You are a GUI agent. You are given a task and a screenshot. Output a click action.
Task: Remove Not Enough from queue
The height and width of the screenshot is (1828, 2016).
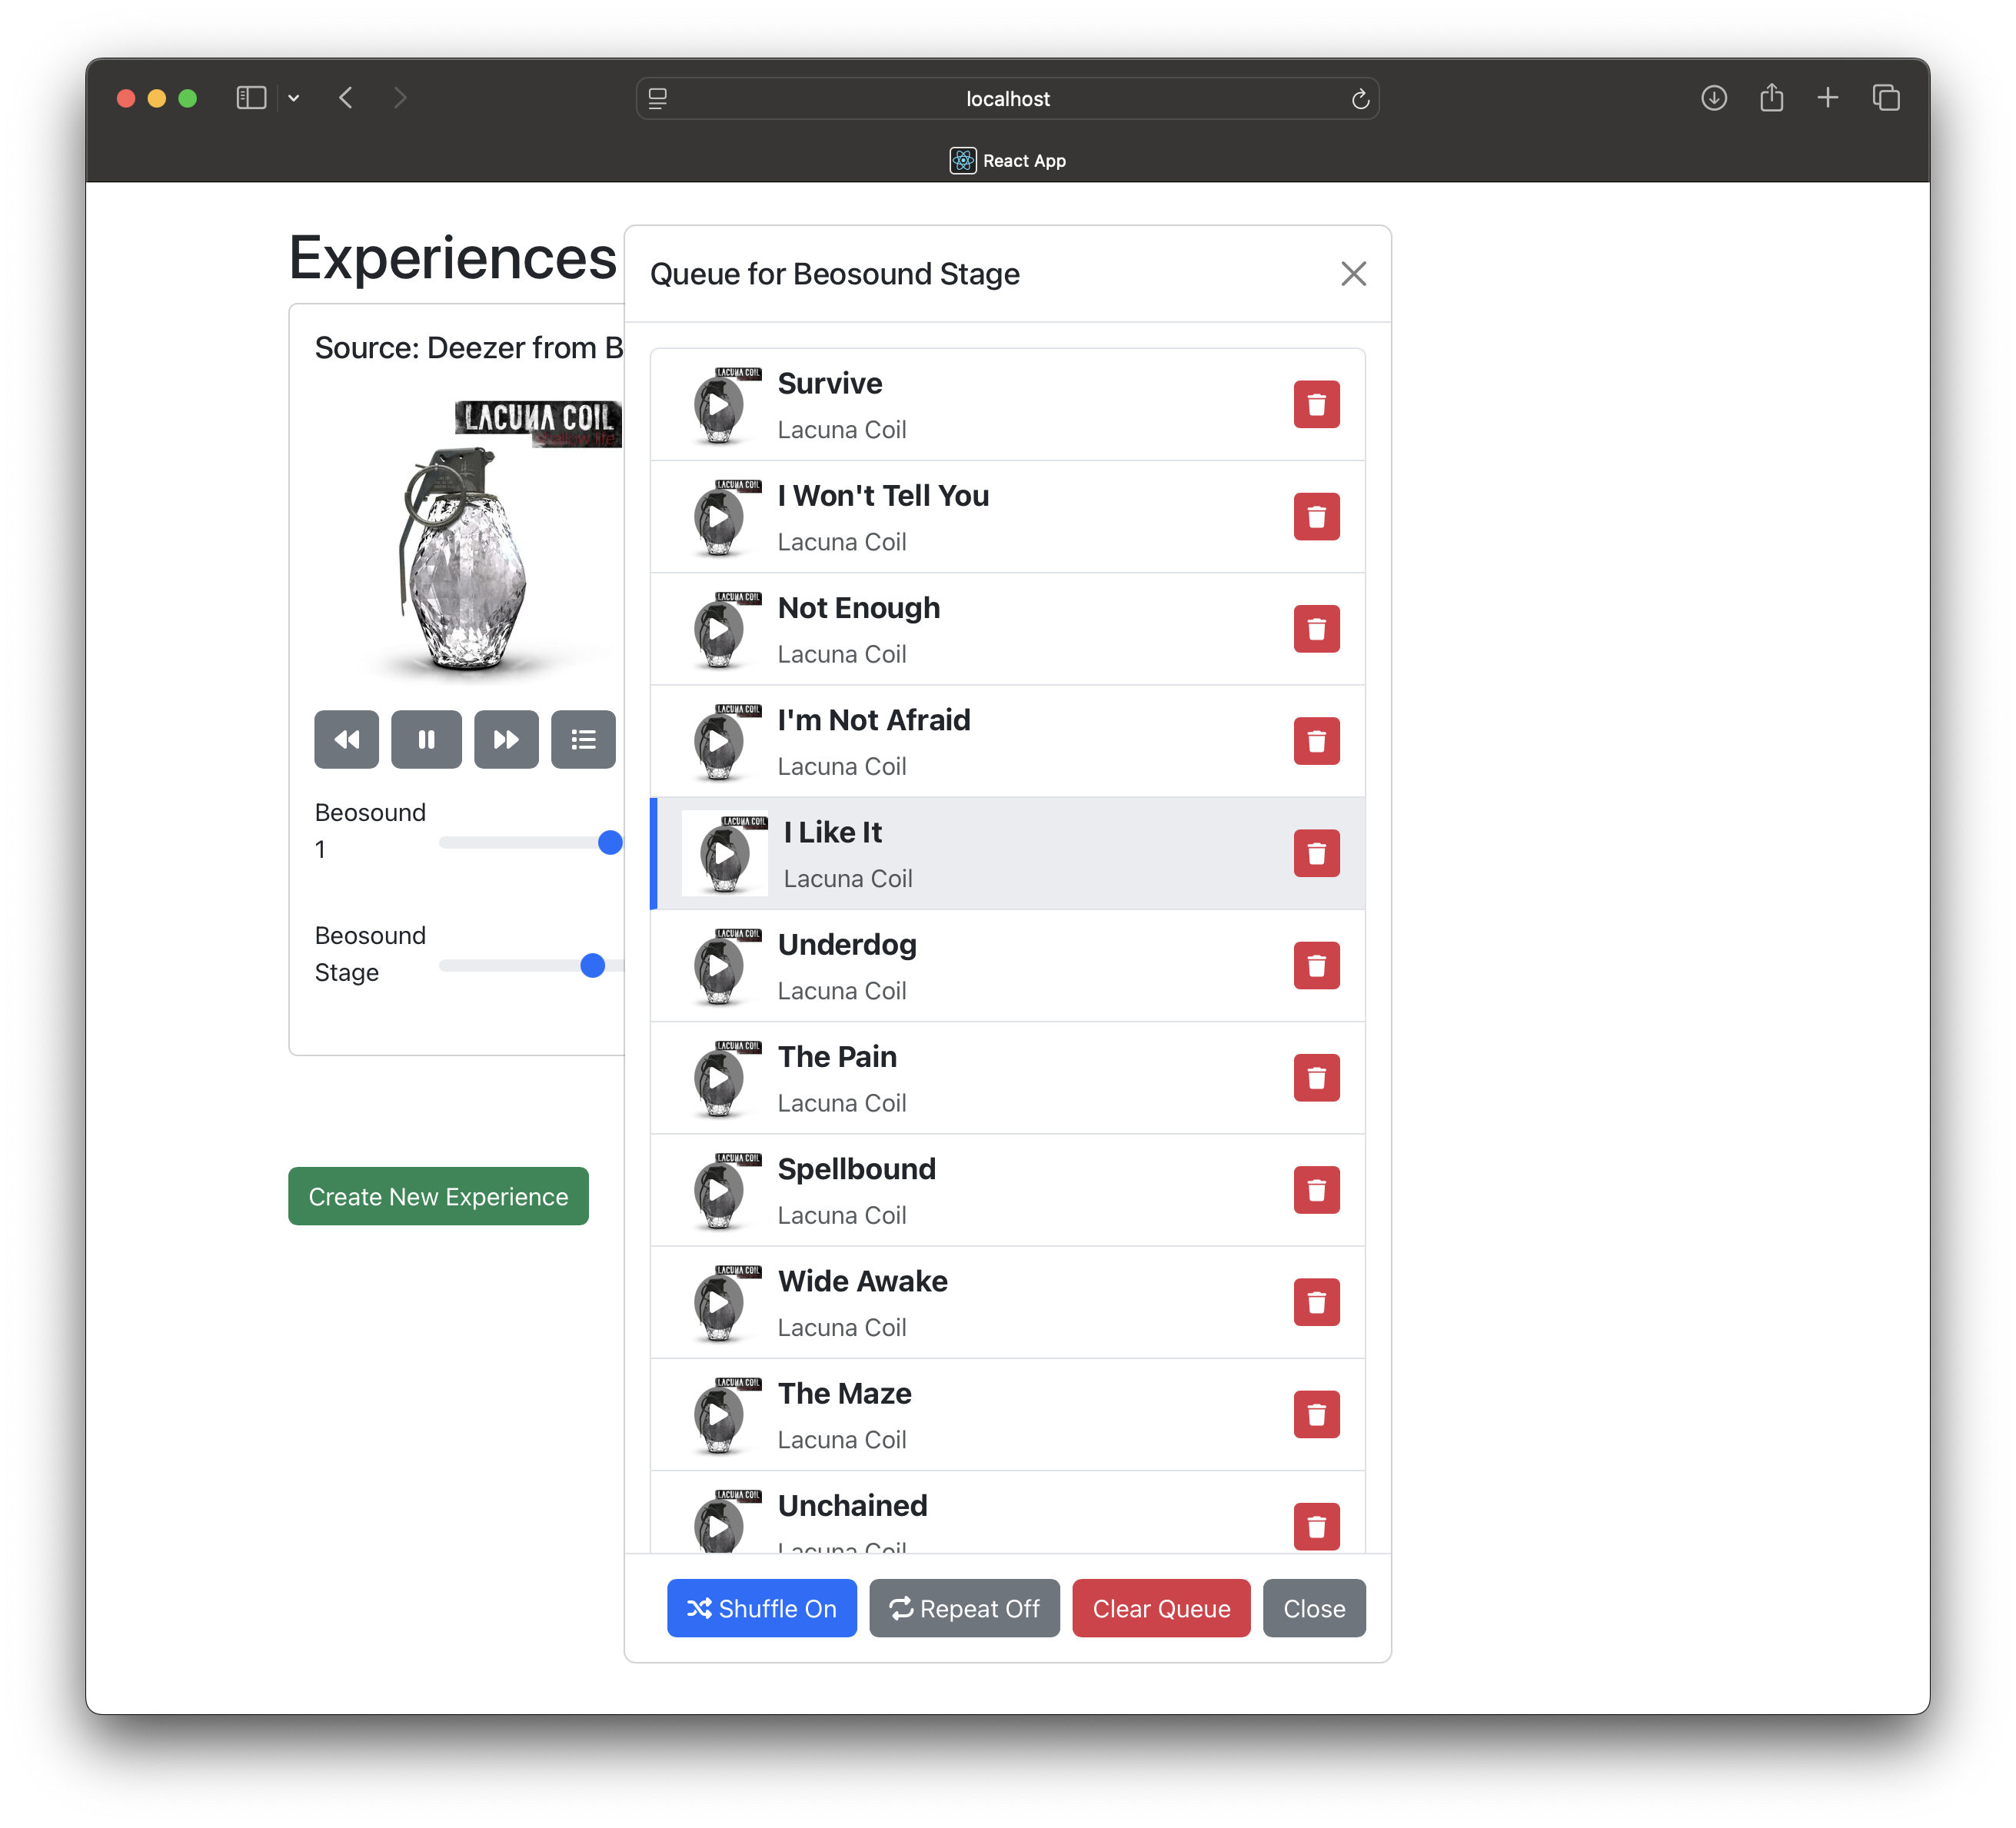tap(1316, 629)
